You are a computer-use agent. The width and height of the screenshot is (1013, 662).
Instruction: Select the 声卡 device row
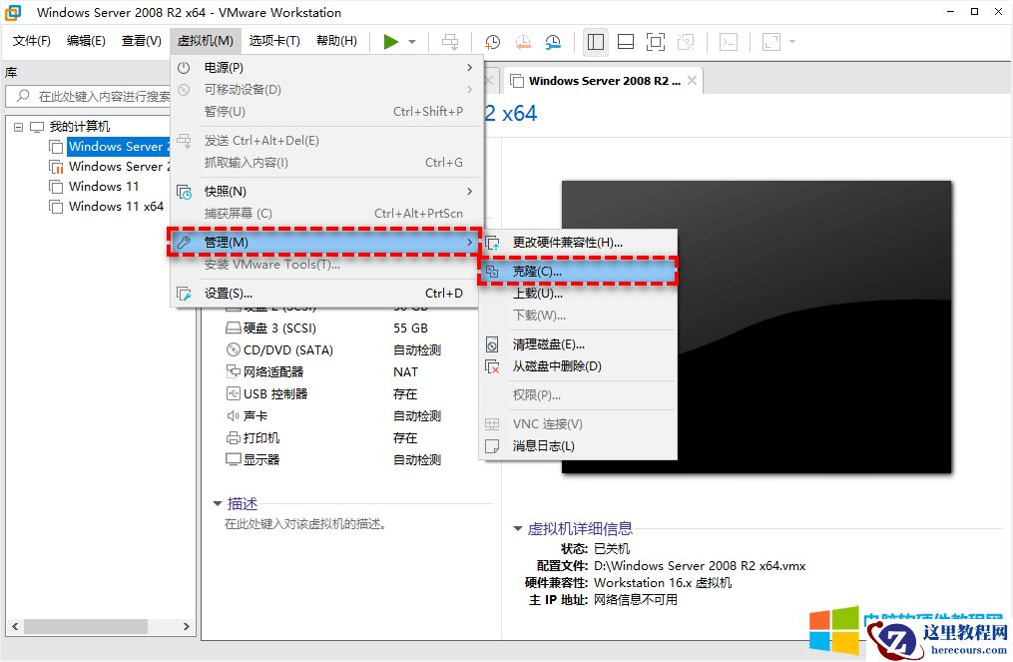pyautogui.click(x=333, y=416)
